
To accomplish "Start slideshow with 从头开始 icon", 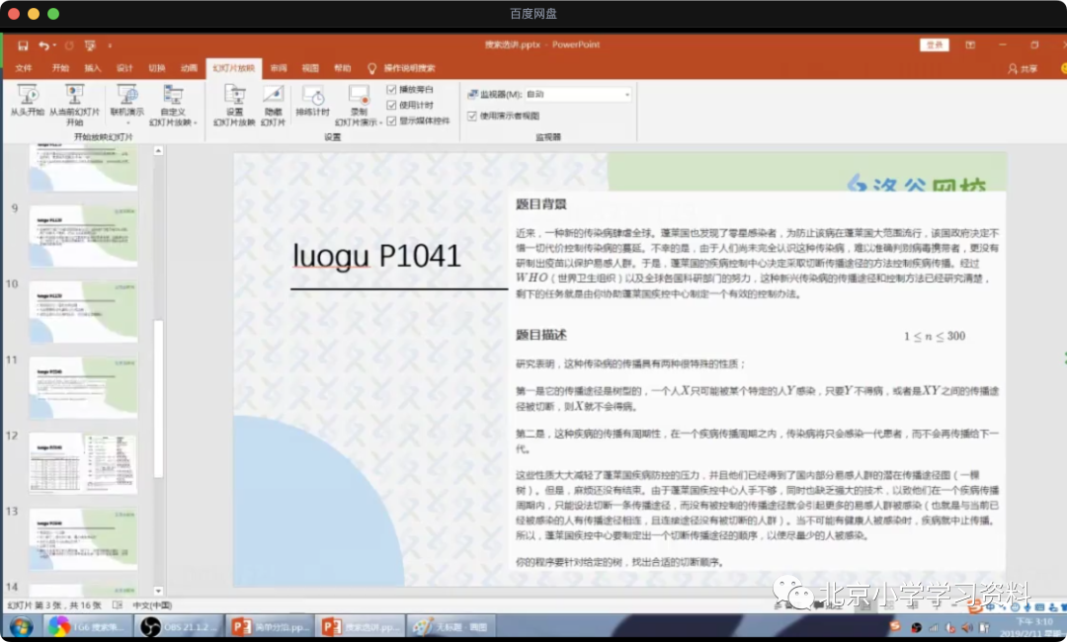I will point(28,94).
